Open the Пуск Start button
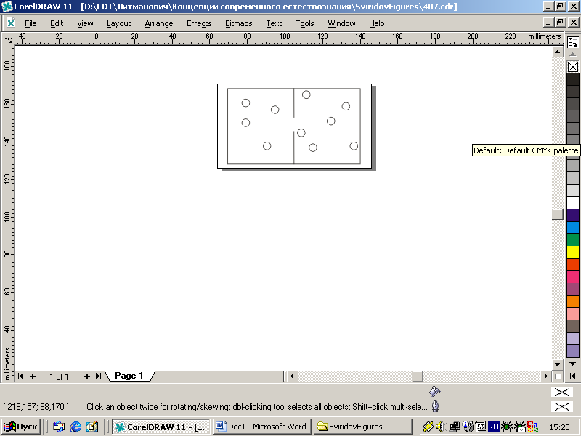581x436 pixels. [21, 427]
